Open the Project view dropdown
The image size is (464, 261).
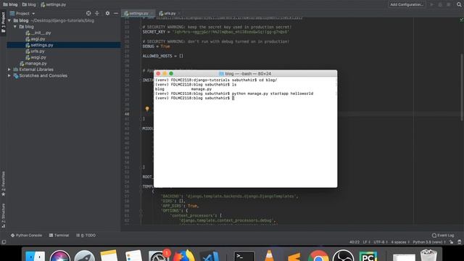(x=22, y=13)
